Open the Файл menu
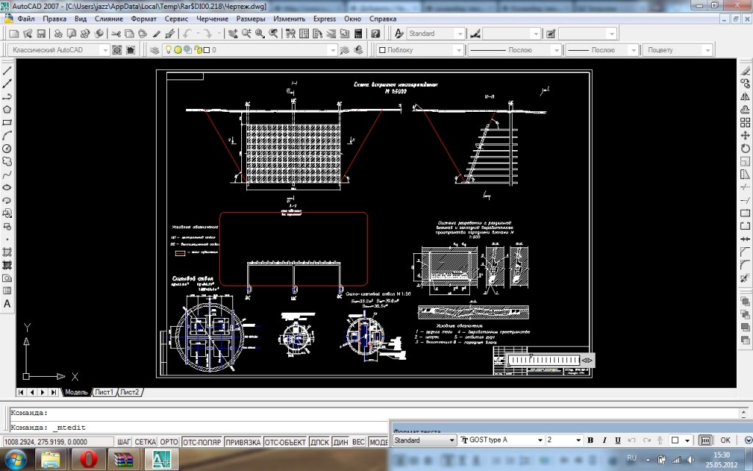Image resolution: width=753 pixels, height=471 pixels. [26, 18]
